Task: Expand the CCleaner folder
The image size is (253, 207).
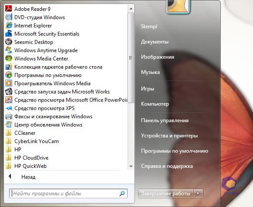Action: pyautogui.click(x=25, y=133)
